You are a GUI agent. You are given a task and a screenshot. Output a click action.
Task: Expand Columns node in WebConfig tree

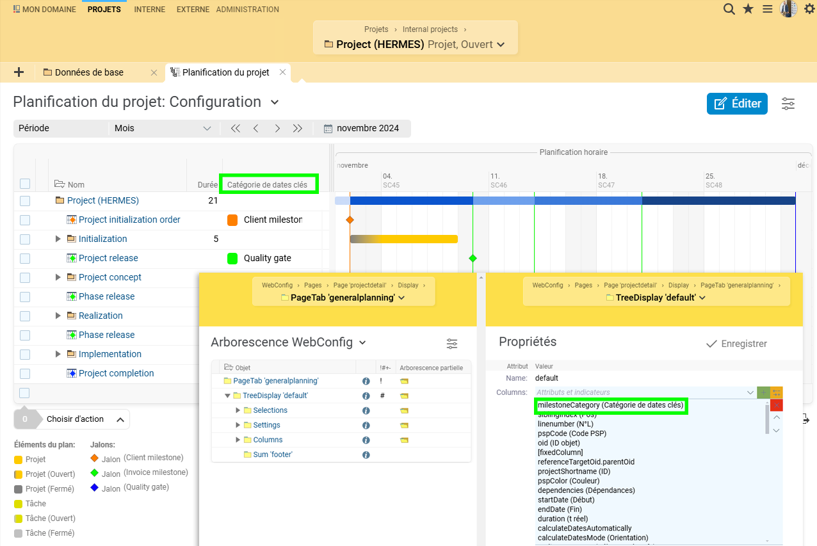pos(238,440)
